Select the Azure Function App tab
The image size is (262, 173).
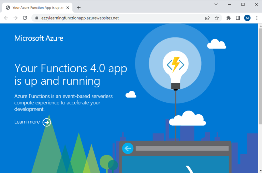click(36, 8)
